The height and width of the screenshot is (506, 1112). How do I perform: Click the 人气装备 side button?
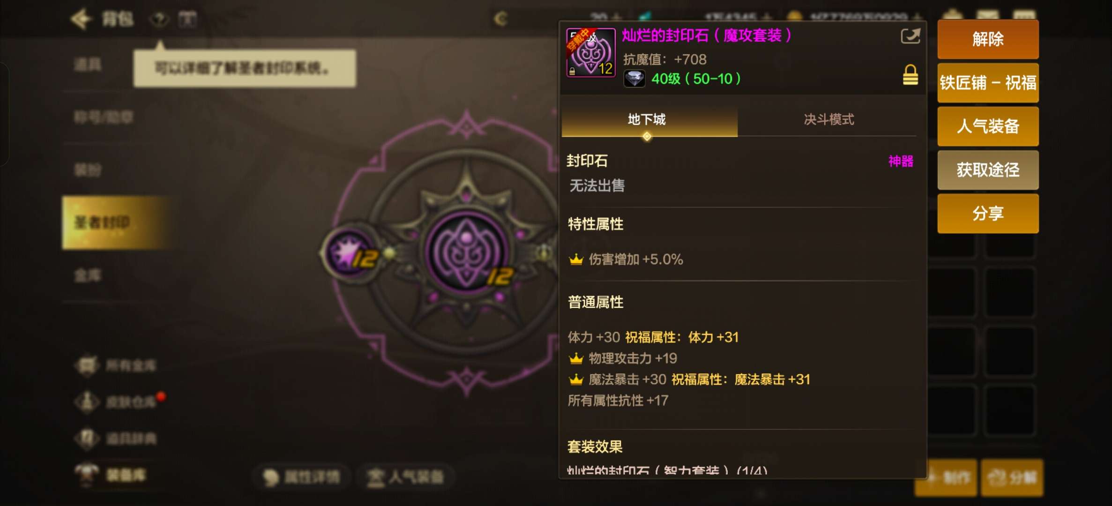click(x=988, y=126)
